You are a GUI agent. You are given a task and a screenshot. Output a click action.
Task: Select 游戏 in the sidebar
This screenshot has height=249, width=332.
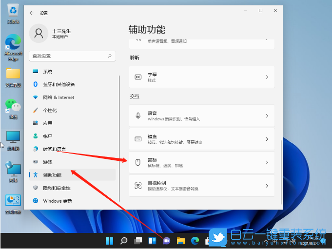[72, 162]
